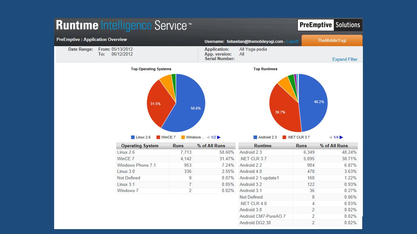
Task: Select the Linux 2.6 blue legend swatch
Action: point(133,137)
